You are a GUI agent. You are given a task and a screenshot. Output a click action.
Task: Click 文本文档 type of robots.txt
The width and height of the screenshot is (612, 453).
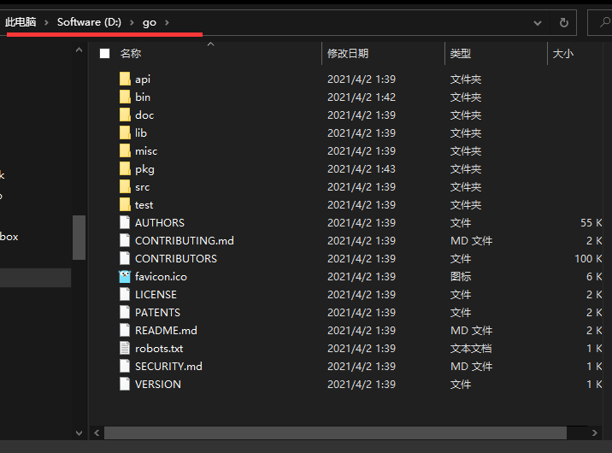(471, 348)
